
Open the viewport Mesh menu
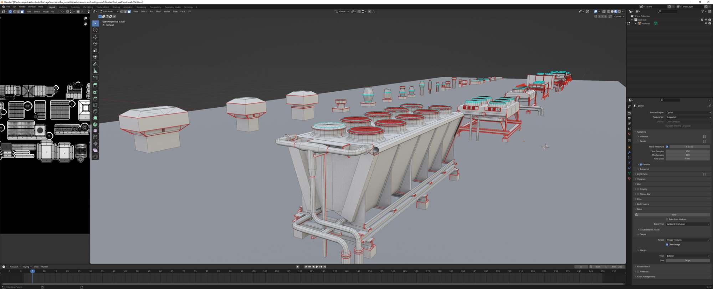pos(158,11)
